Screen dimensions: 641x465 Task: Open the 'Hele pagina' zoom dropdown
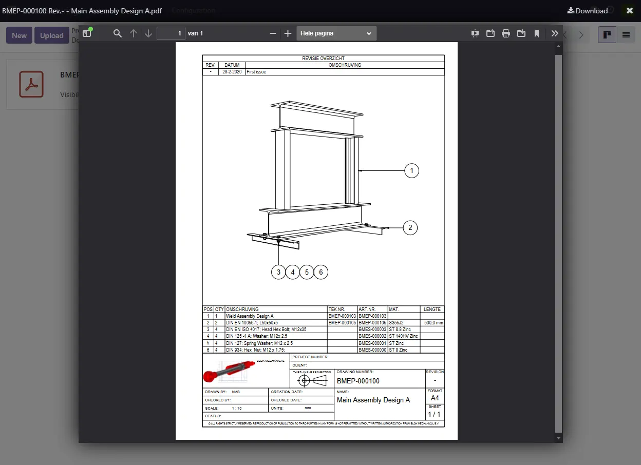pyautogui.click(x=336, y=33)
